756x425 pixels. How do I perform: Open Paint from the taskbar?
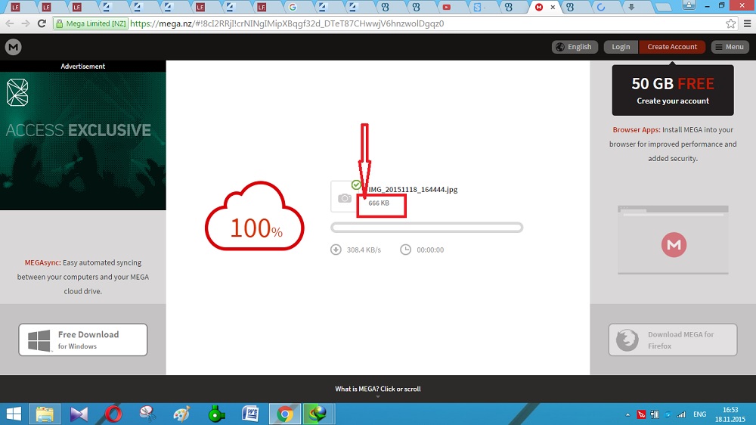click(x=181, y=414)
